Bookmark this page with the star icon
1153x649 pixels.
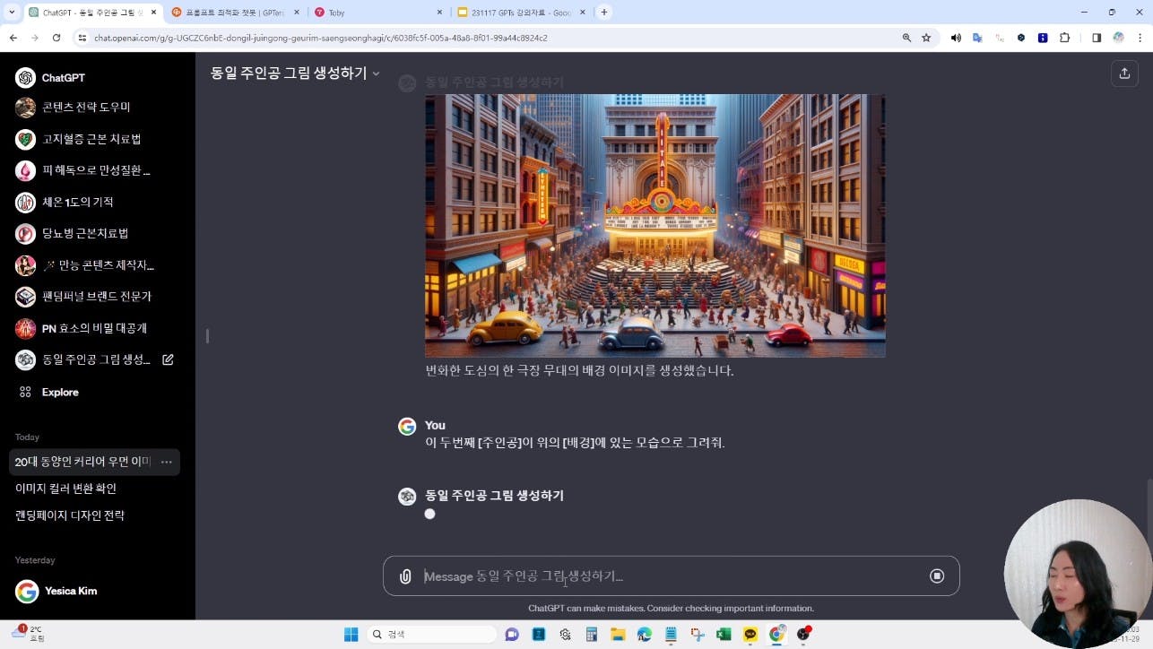(926, 38)
